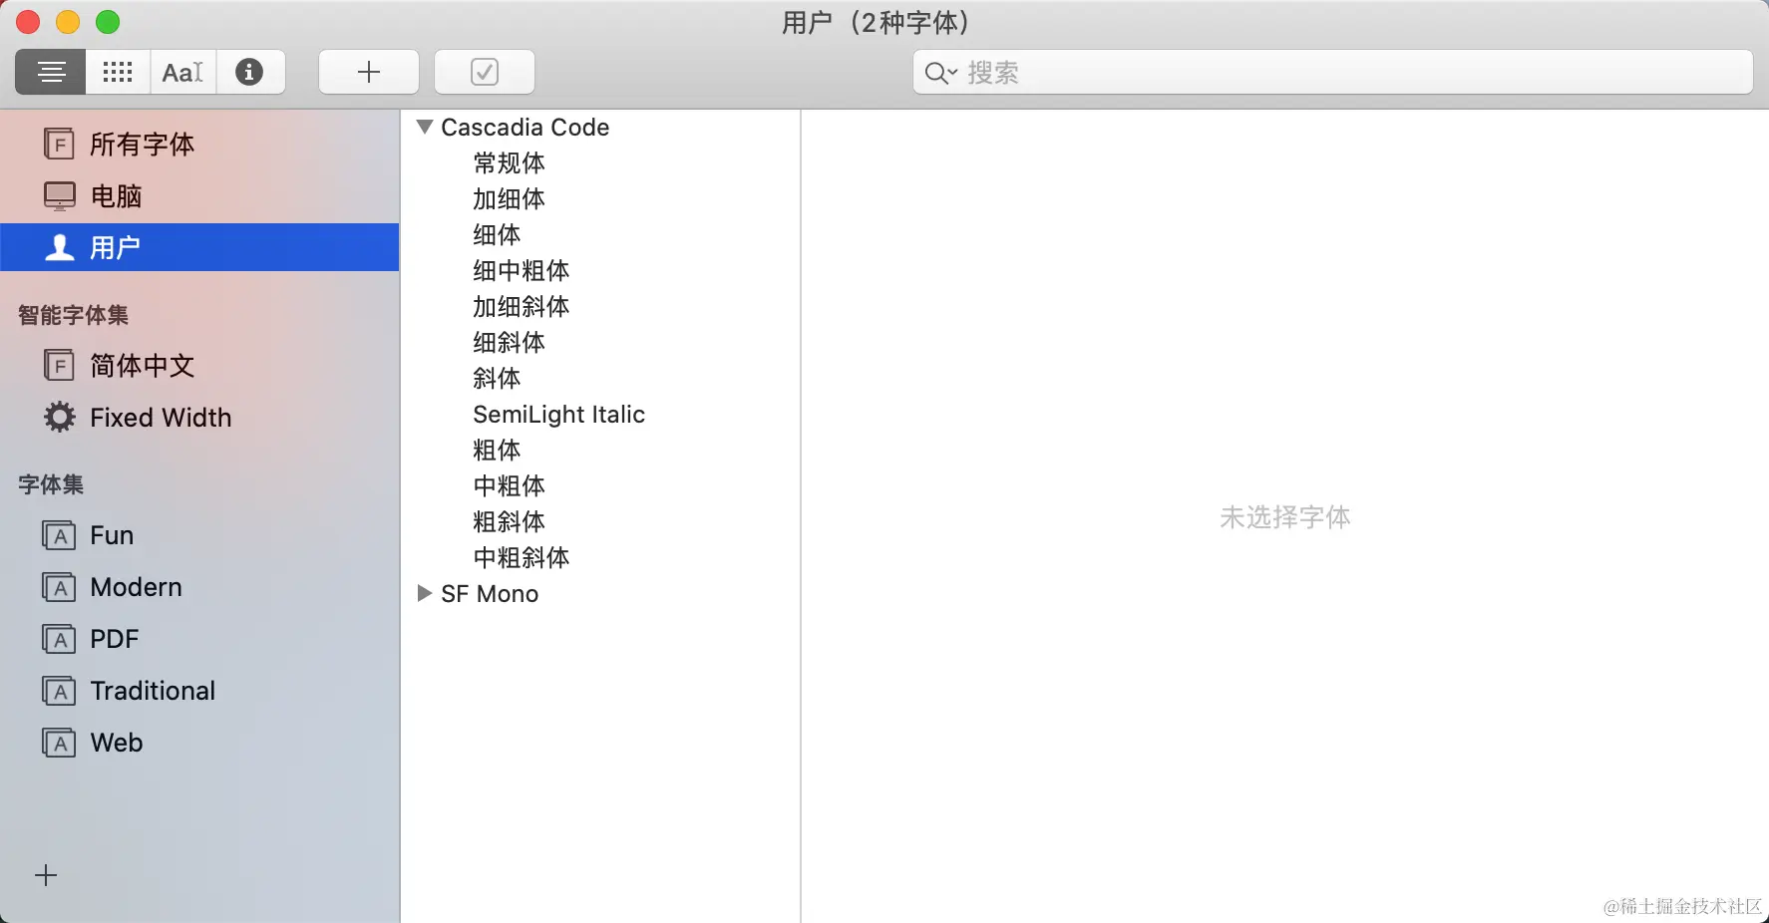Select the 中粗体 style
This screenshot has width=1769, height=923.
point(509,485)
